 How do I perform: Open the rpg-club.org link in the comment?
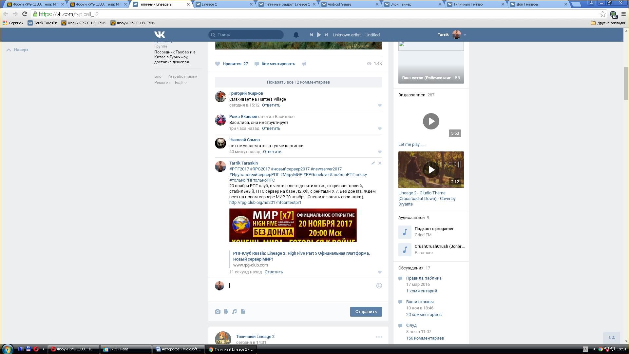(265, 203)
